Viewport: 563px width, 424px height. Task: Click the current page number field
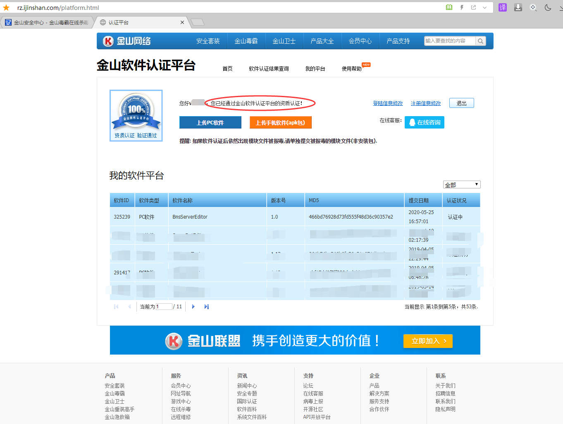164,307
